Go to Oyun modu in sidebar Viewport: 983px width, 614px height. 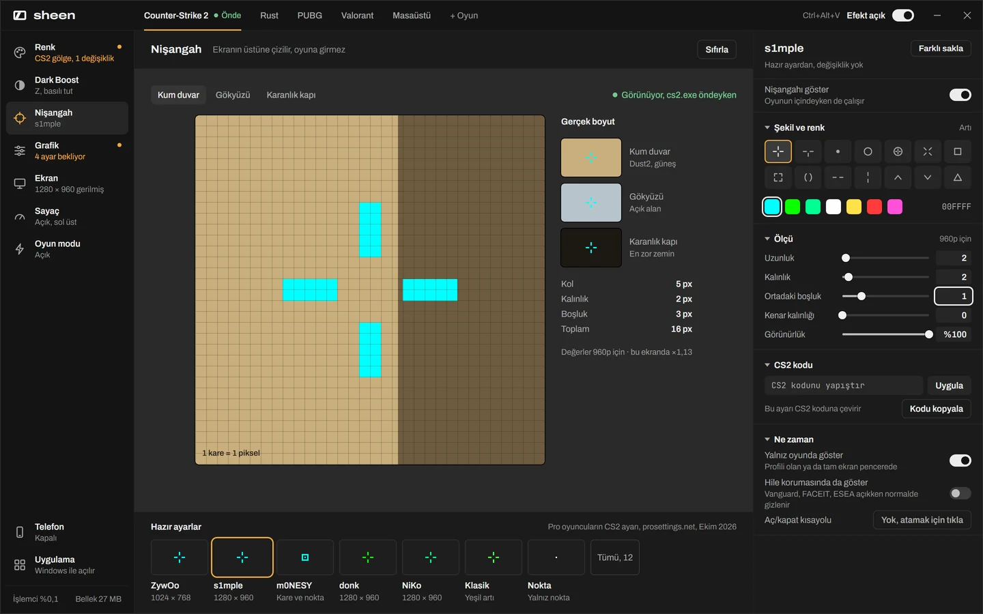click(67, 249)
